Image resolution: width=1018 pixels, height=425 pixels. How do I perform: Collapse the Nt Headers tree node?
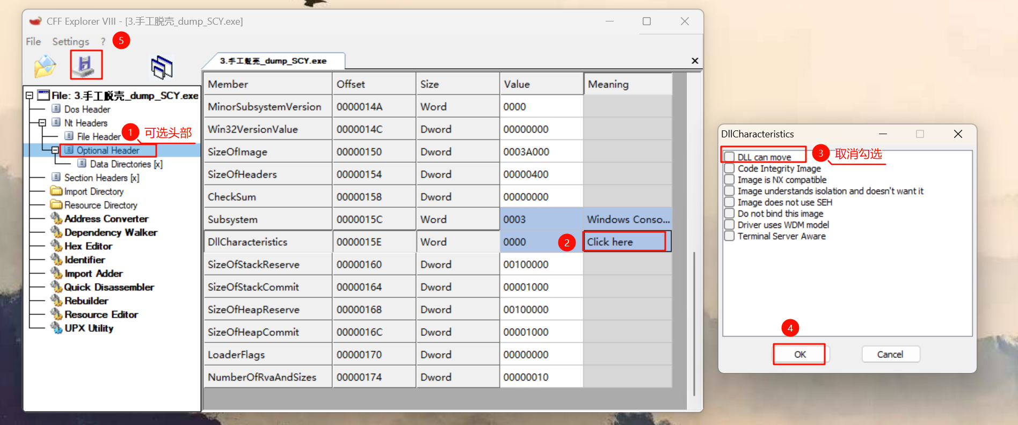(x=42, y=123)
